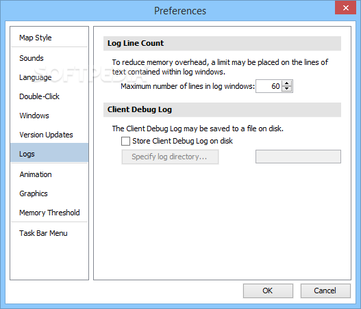Click the log directory path field
Viewport: 361px width, 309px height.
(298, 157)
